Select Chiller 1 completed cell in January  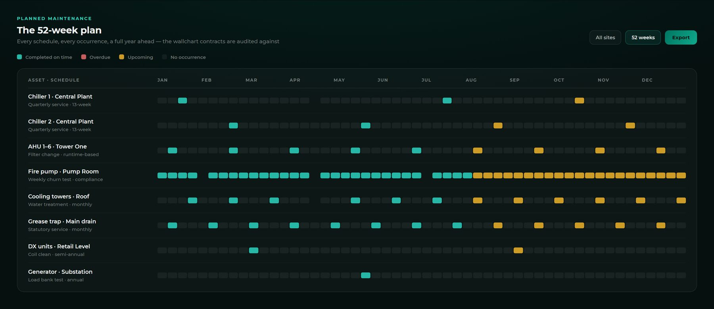(x=182, y=101)
